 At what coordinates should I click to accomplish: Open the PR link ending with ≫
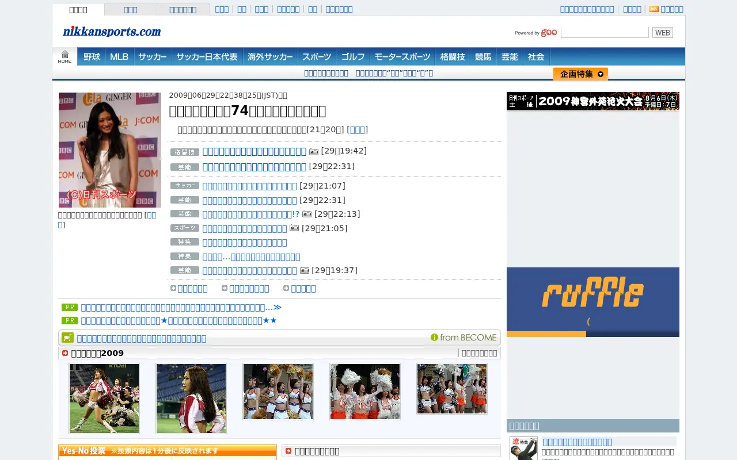tap(181, 308)
